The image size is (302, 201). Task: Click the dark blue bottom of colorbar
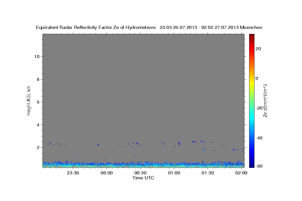tap(251, 165)
